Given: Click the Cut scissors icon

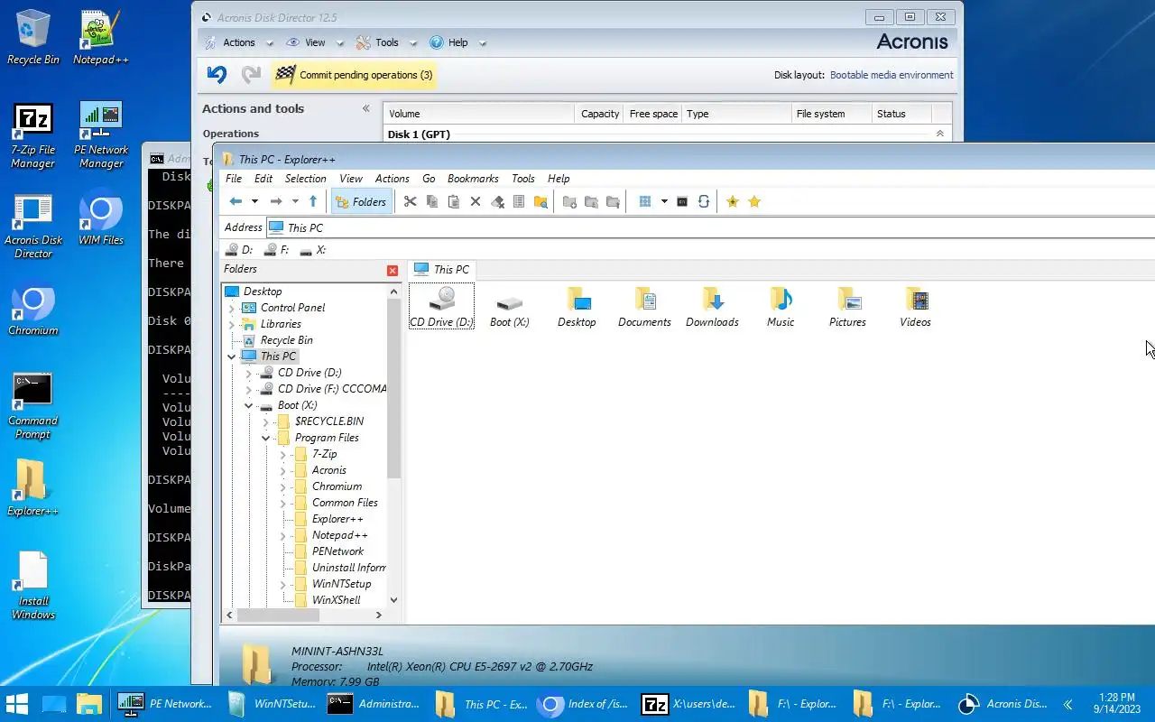Looking at the screenshot, I should pyautogui.click(x=410, y=201).
